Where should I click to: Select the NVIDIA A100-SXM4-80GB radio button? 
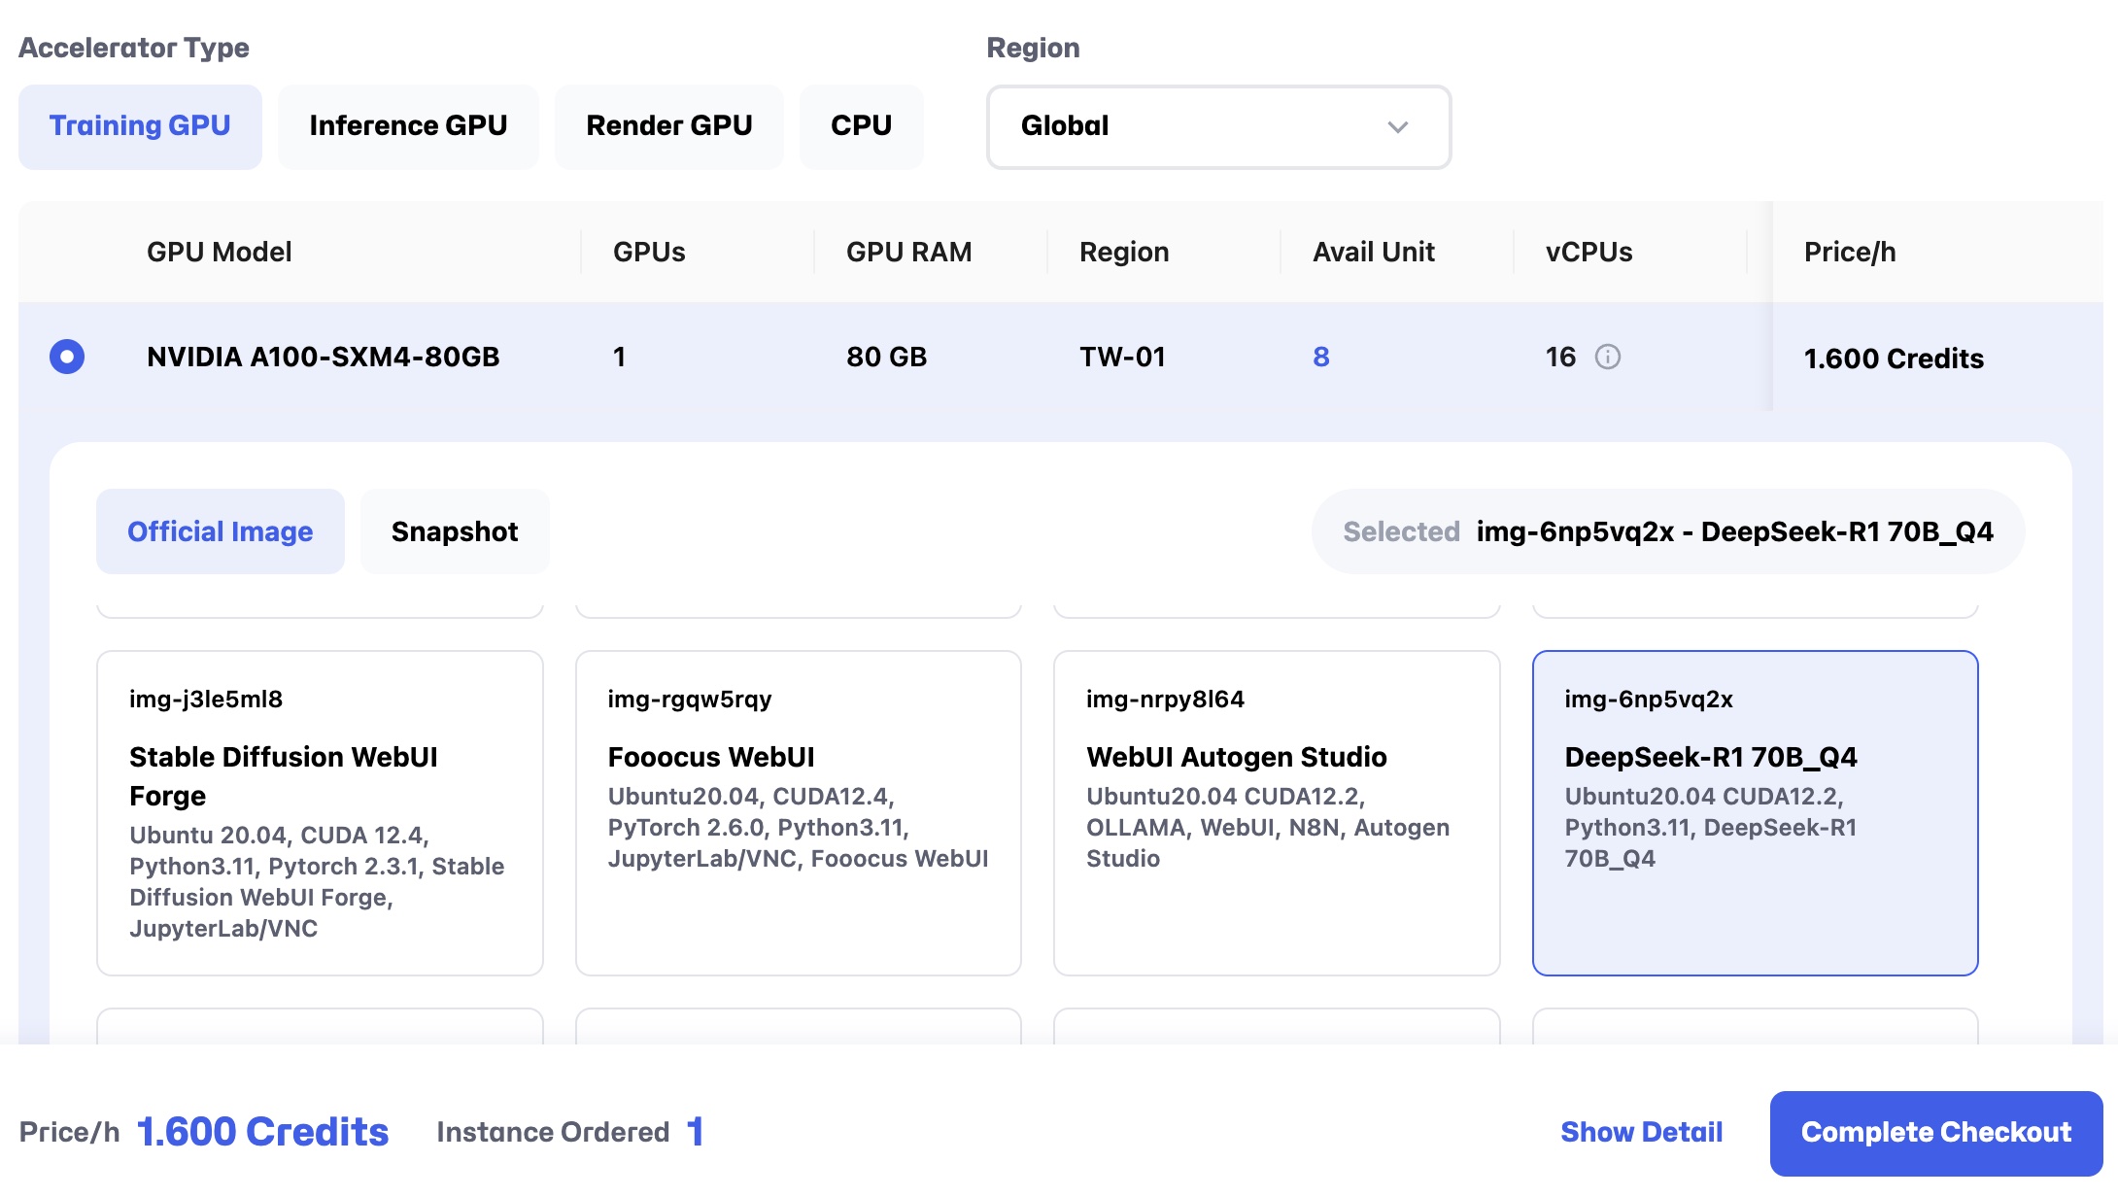pyautogui.click(x=67, y=357)
